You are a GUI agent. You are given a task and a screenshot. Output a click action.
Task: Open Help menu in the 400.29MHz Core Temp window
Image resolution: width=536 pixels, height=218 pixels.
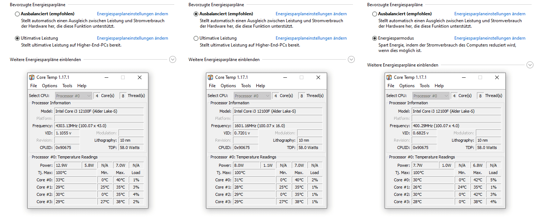(x=439, y=86)
